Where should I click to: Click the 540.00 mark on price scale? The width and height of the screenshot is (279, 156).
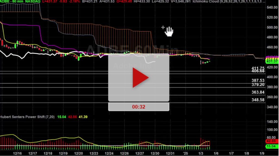coord(272,7)
